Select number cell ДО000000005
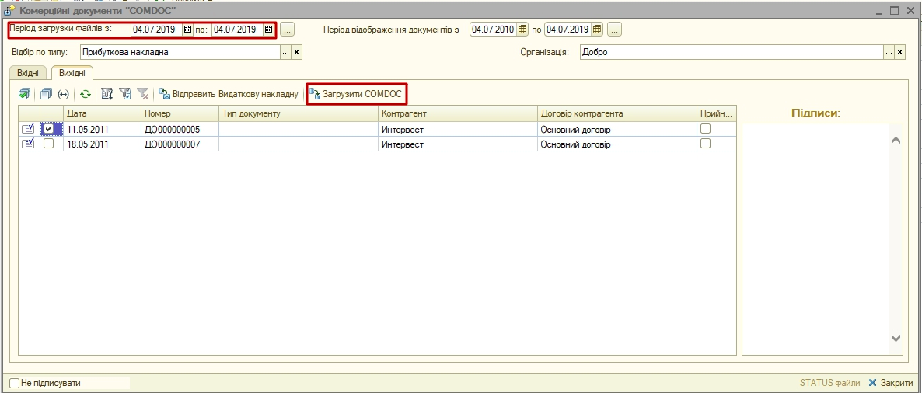The height and width of the screenshot is (393, 922). 180,129
